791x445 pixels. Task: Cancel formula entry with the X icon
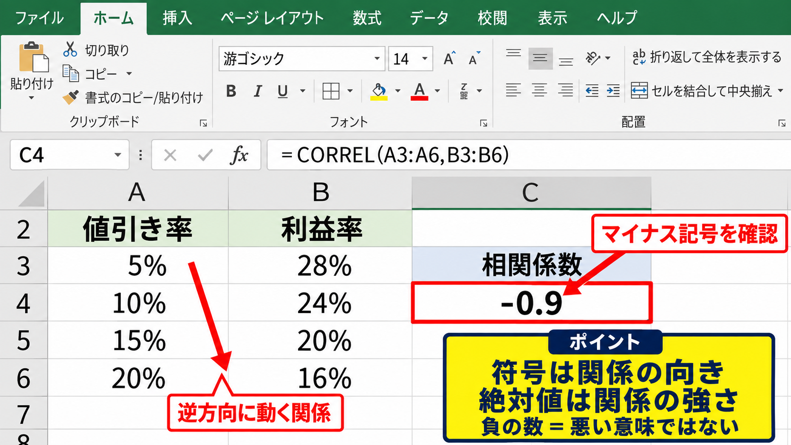pyautogui.click(x=170, y=155)
